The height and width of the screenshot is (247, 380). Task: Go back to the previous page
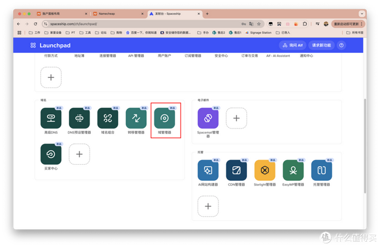[18, 24]
